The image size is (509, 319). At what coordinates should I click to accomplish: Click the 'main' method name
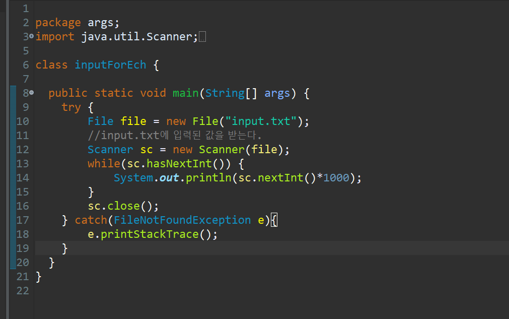pos(185,93)
